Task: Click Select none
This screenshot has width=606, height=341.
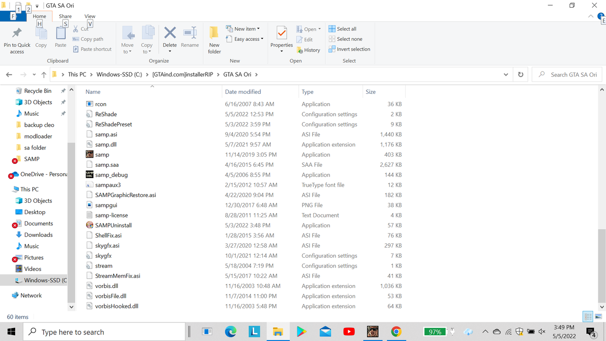Action: (x=345, y=39)
